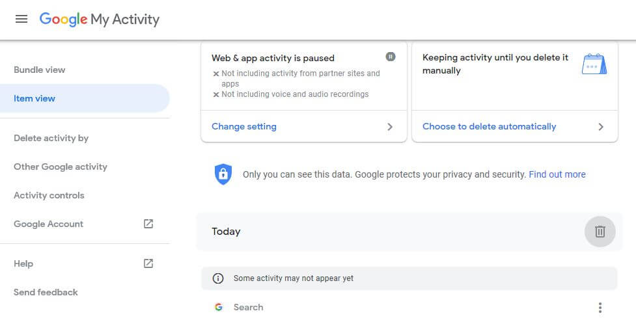Click Change setting link
The width and height of the screenshot is (636, 322).
point(244,127)
